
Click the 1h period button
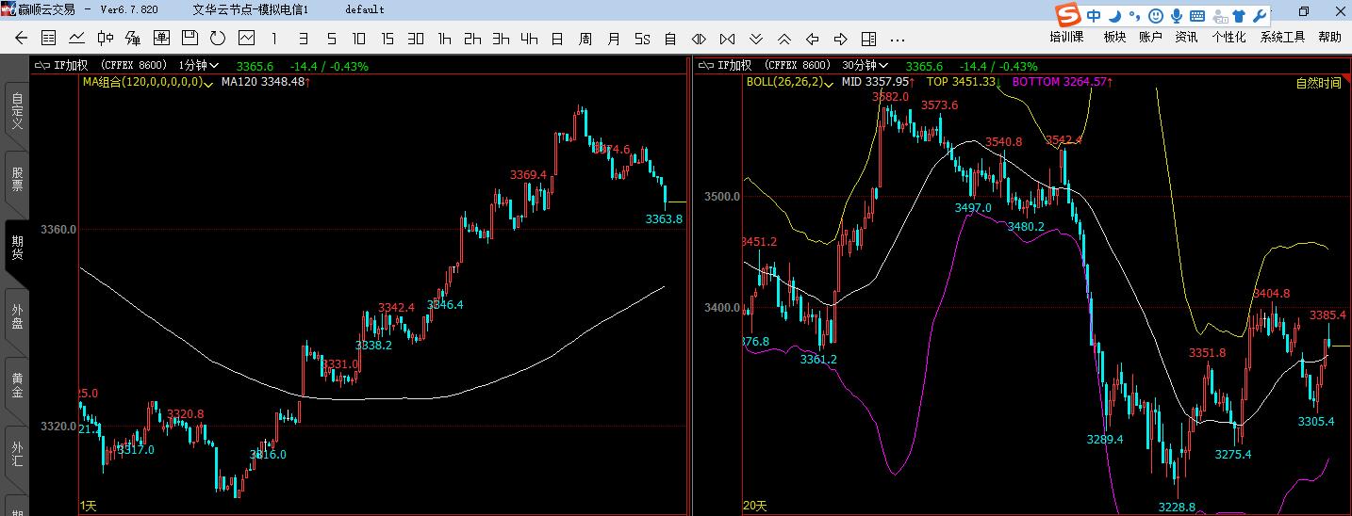pyautogui.click(x=444, y=39)
